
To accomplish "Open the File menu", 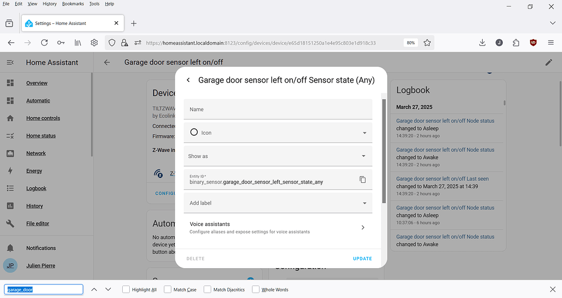I will (6, 4).
